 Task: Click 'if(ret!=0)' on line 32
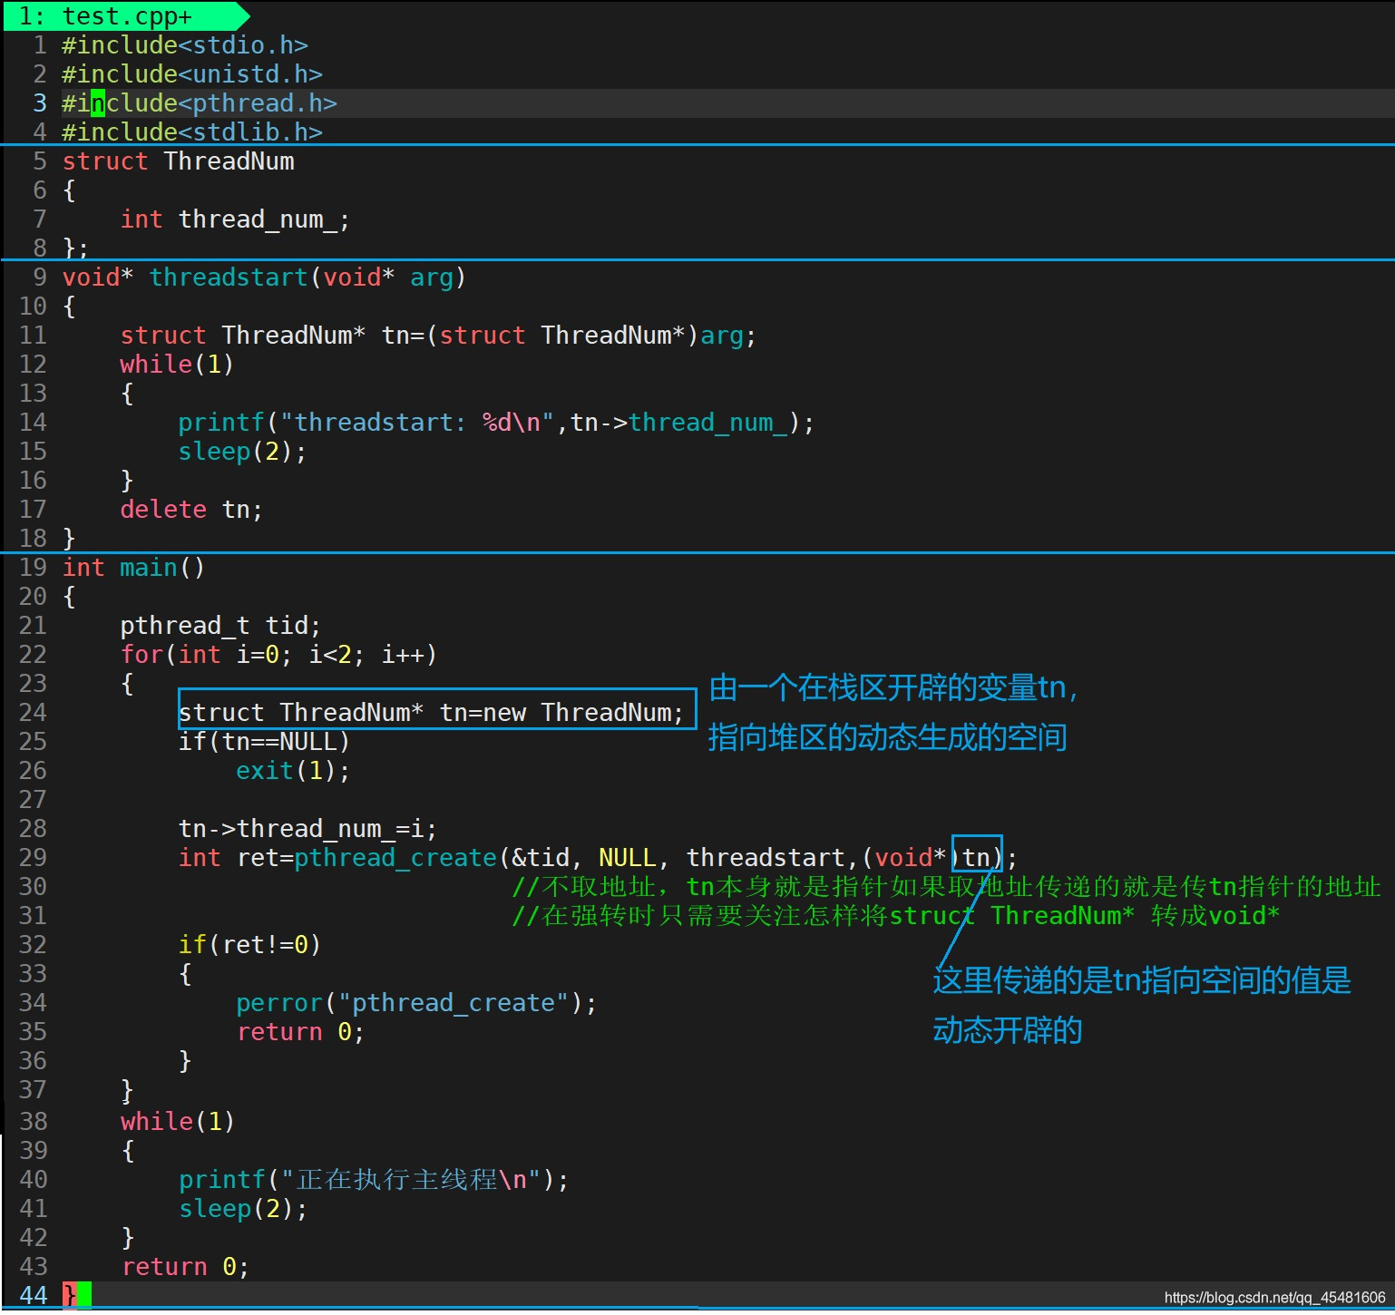pos(249,945)
